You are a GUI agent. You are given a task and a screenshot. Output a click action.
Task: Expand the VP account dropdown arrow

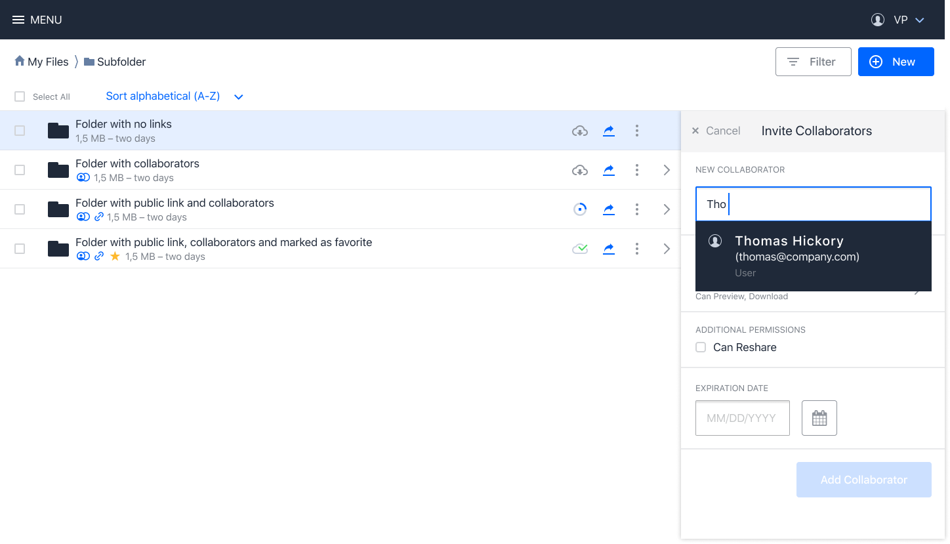(x=920, y=20)
